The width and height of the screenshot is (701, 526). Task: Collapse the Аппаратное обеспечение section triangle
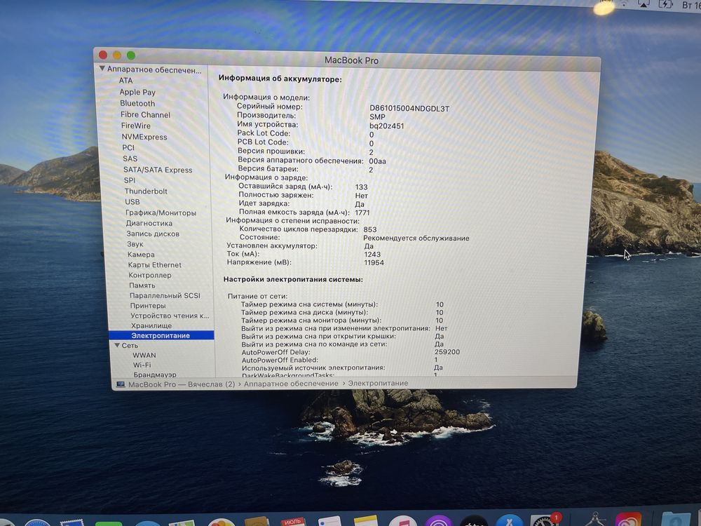(x=102, y=69)
